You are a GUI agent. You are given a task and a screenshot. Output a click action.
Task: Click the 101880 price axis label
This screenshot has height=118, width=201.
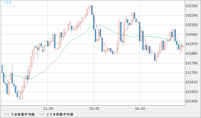[x=192, y=54]
